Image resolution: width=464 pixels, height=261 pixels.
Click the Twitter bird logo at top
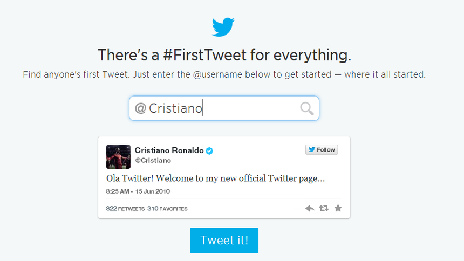223,27
